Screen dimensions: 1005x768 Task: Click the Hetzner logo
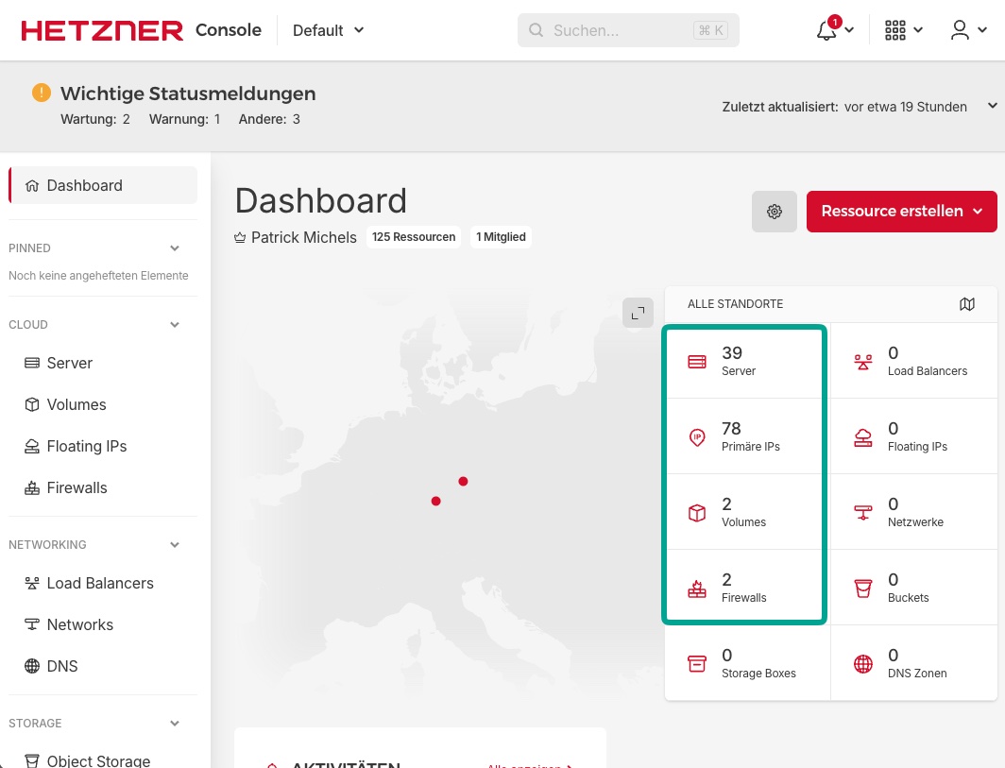coord(102,30)
